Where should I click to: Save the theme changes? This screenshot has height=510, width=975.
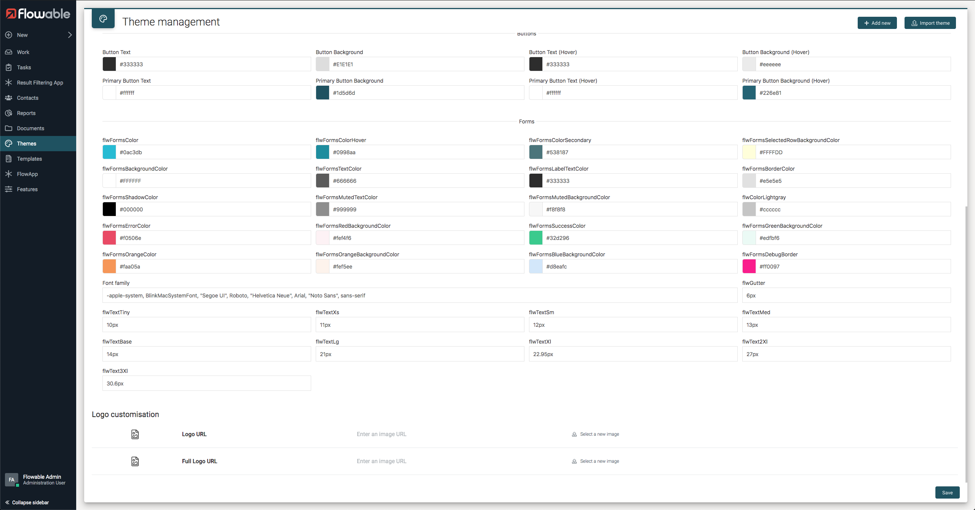click(947, 492)
